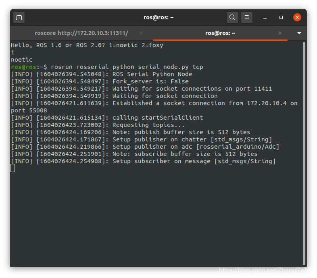This screenshot has width=317, height=278.
Task: Click the rosrun rosserial_python command line
Action: (107, 67)
